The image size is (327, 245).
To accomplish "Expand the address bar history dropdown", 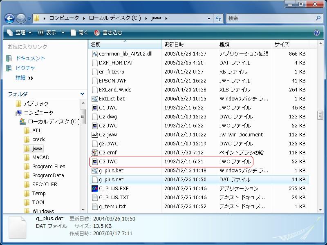I will (x=209, y=18).
